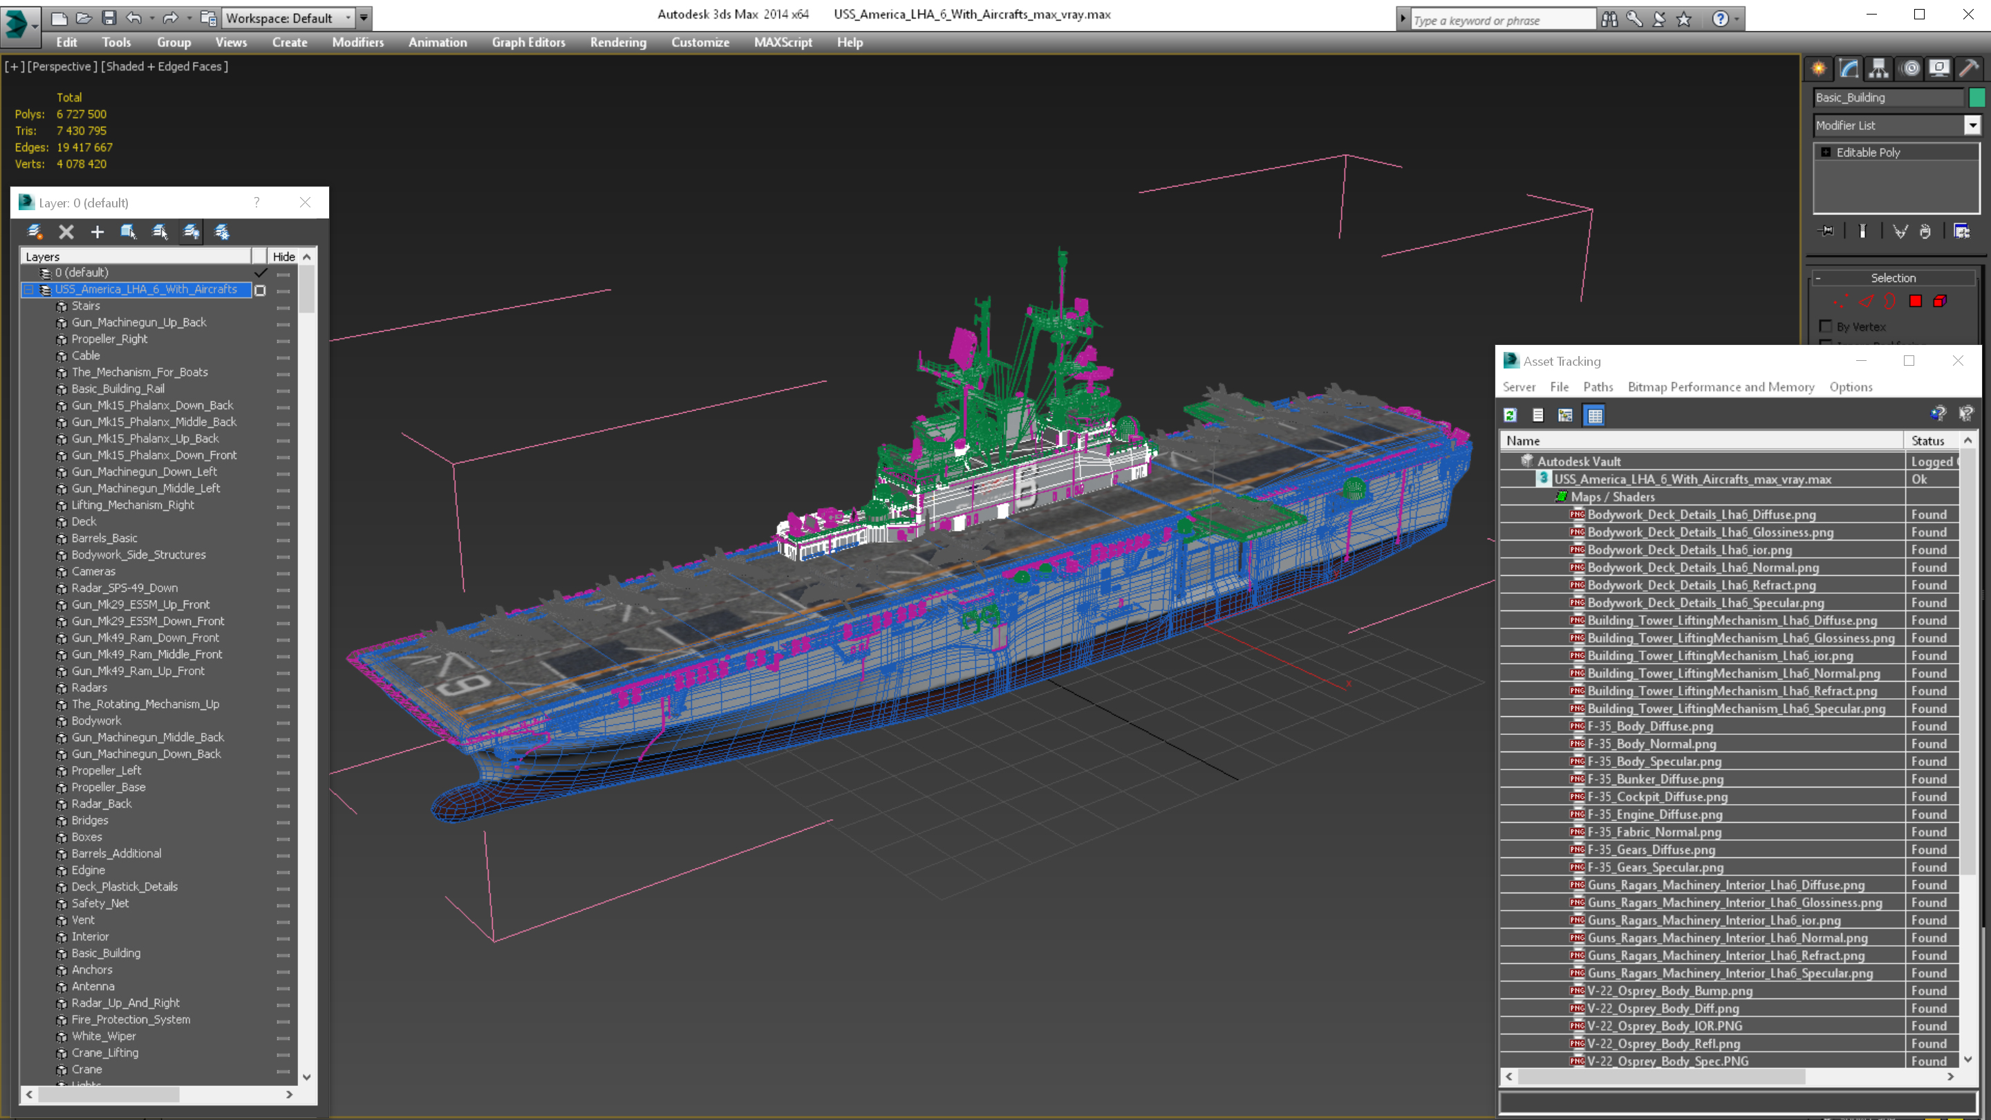Open the Quick Access Toolbar customize arrow
Screen dimensions: 1991x1120
click(363, 18)
